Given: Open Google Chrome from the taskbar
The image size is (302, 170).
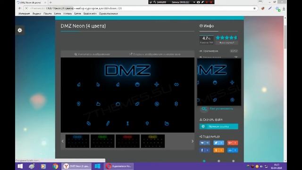Looking at the screenshot, I should pos(55,166).
